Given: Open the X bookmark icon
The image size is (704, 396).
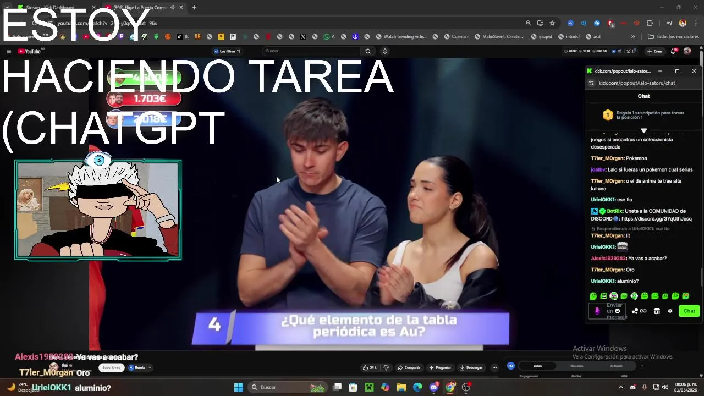Looking at the screenshot, I should pyautogui.click(x=303, y=37).
